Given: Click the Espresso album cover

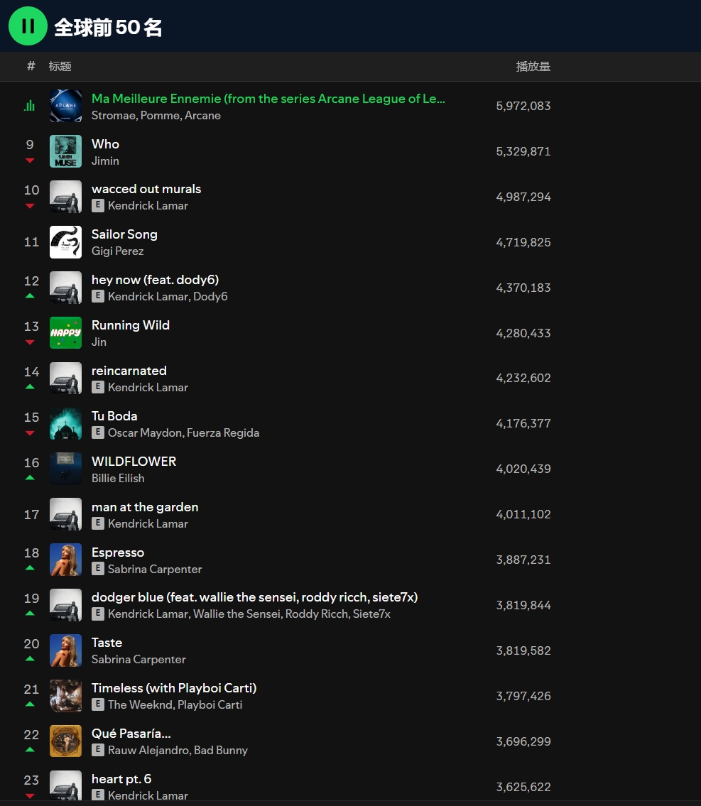Looking at the screenshot, I should [65, 560].
